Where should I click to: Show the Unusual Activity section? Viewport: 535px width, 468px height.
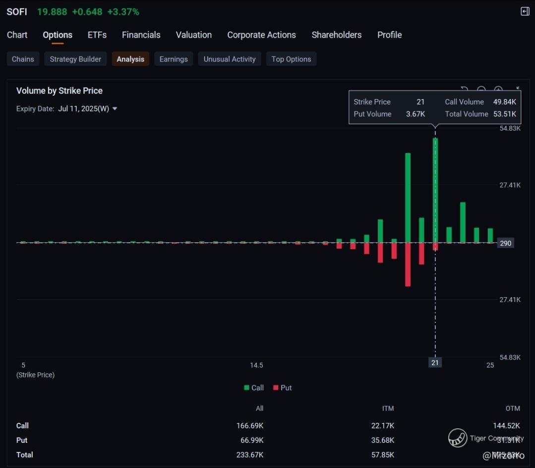pos(230,59)
